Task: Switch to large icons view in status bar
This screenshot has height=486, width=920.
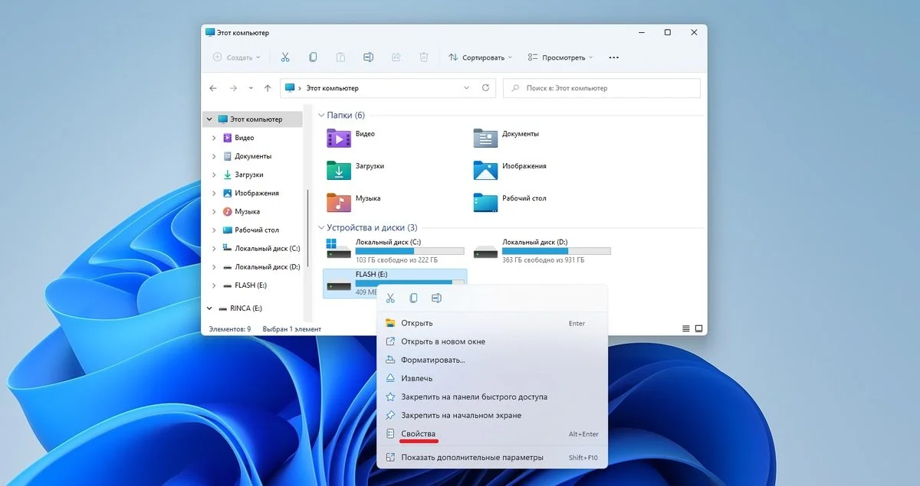Action: click(698, 329)
